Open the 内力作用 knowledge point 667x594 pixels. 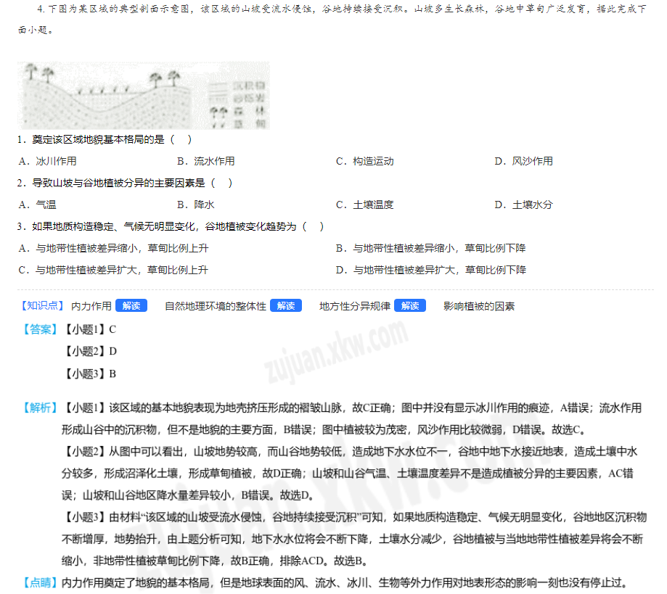click(x=91, y=306)
